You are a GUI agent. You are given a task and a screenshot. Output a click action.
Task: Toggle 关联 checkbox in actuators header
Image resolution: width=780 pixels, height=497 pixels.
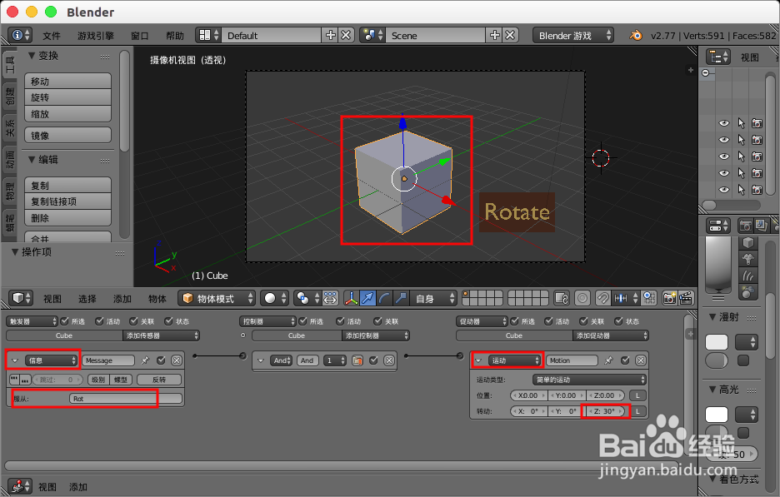point(583,321)
